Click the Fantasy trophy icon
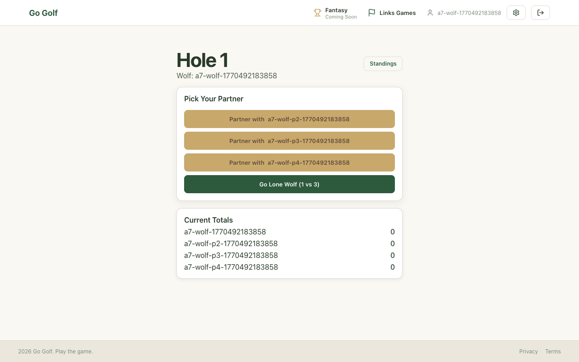This screenshot has width=579, height=362. coord(318,13)
